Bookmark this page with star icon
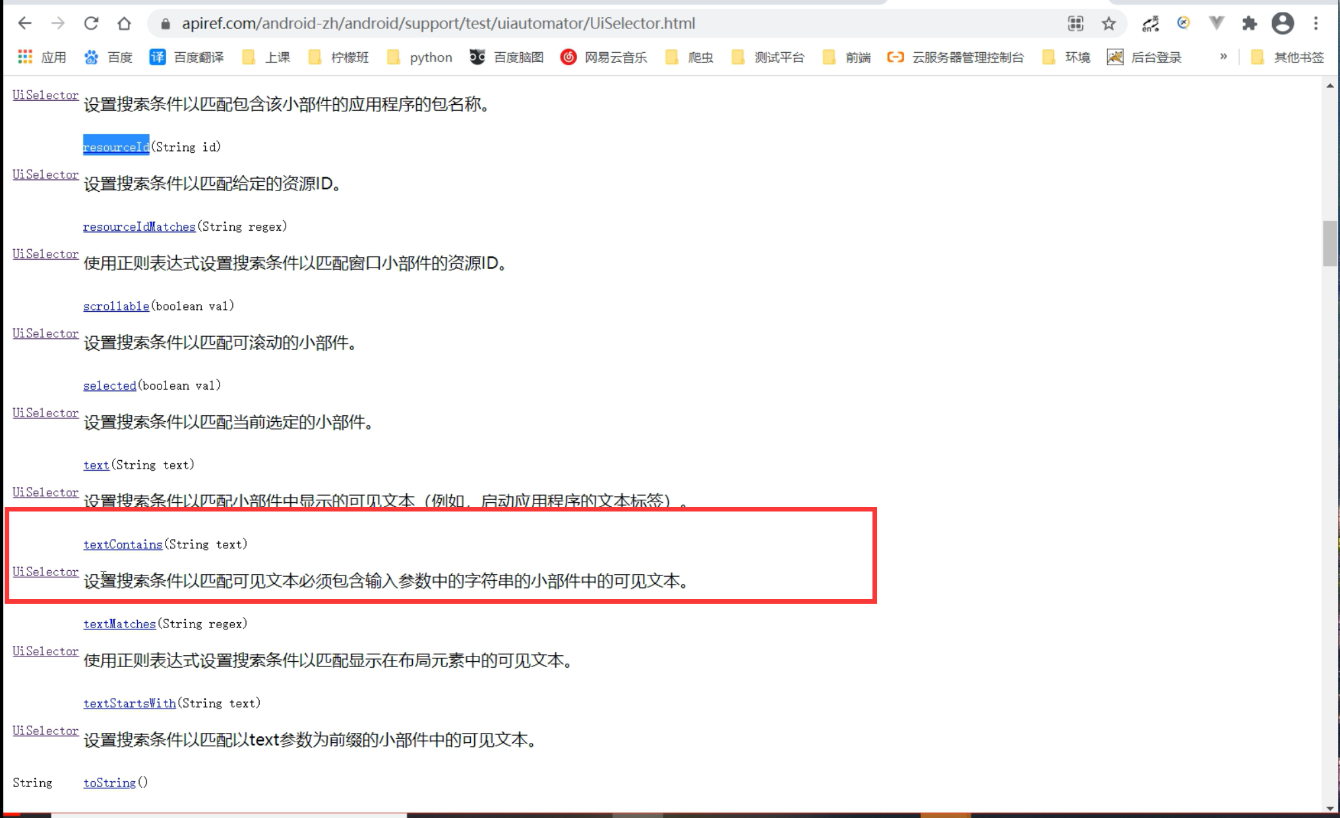This screenshot has height=818, width=1340. pos(1109,24)
